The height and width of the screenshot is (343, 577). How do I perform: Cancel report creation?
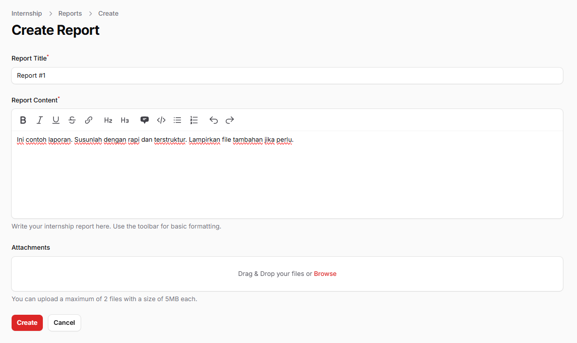[x=65, y=323]
